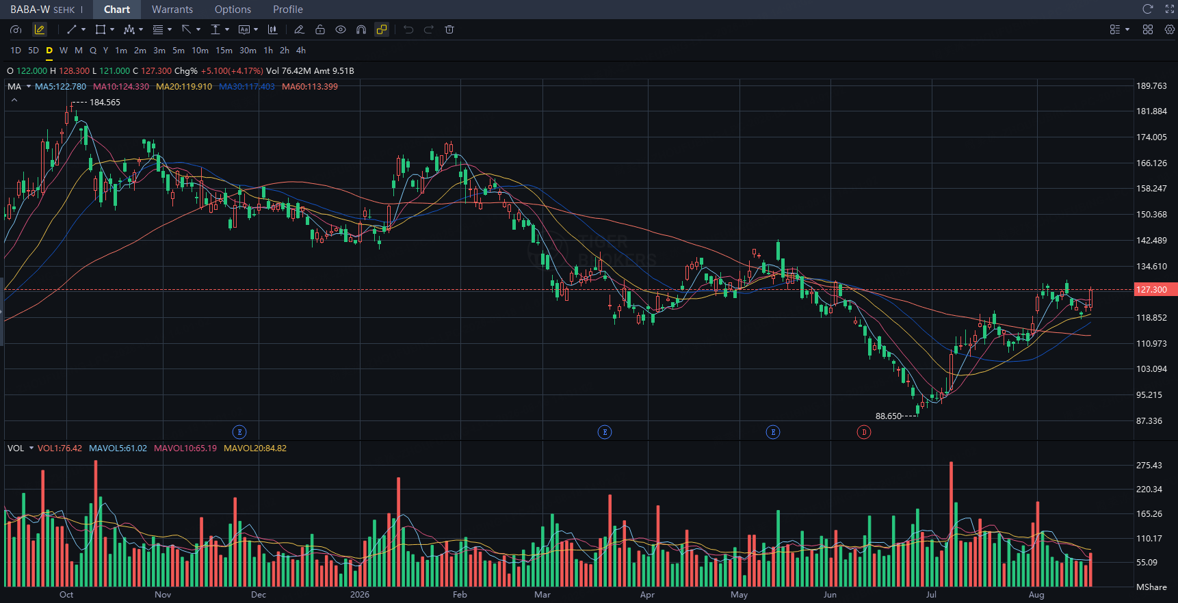Select the rectangle shape drawing tool
This screenshot has height=603, width=1178.
pos(101,29)
